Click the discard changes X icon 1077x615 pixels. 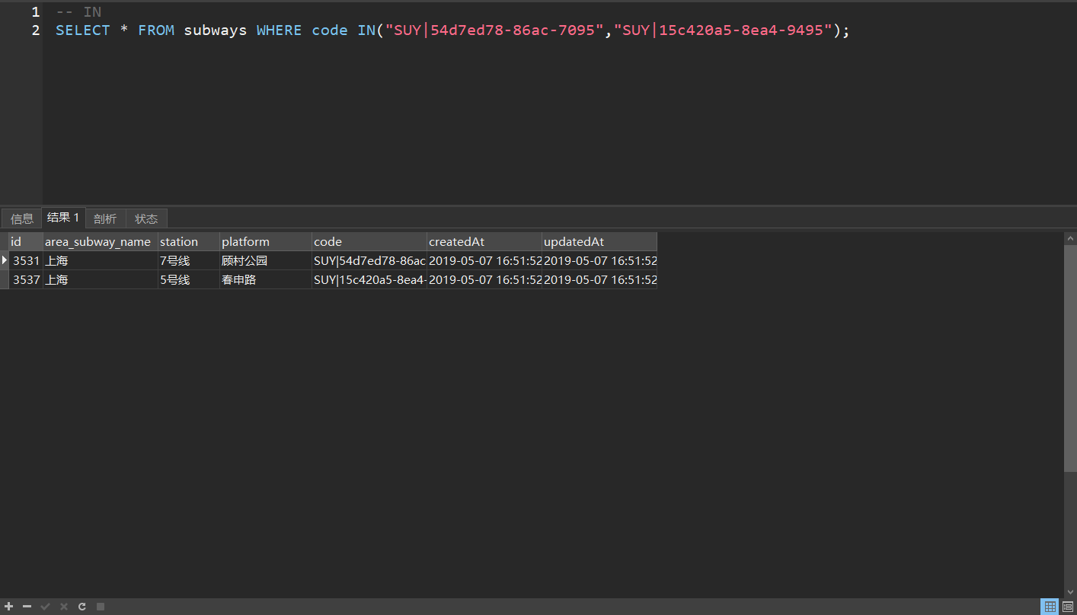[64, 607]
